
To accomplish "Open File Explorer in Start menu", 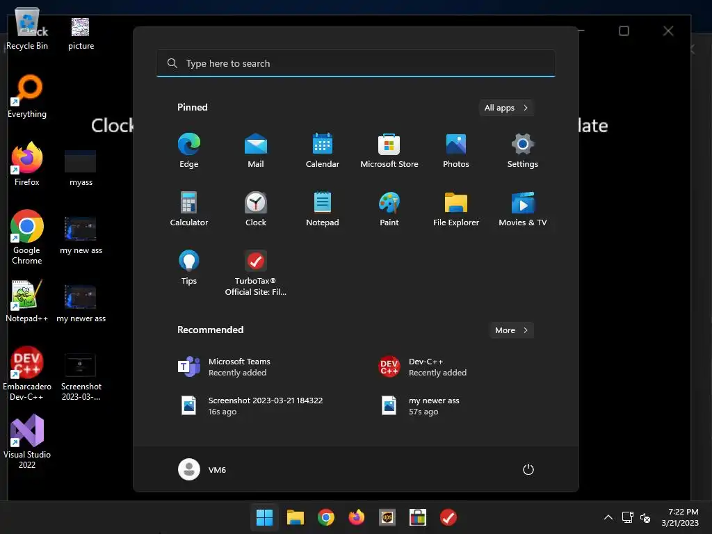I will pyautogui.click(x=456, y=209).
